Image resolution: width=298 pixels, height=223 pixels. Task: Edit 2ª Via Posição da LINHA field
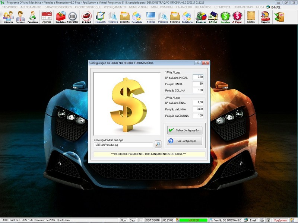198,109
